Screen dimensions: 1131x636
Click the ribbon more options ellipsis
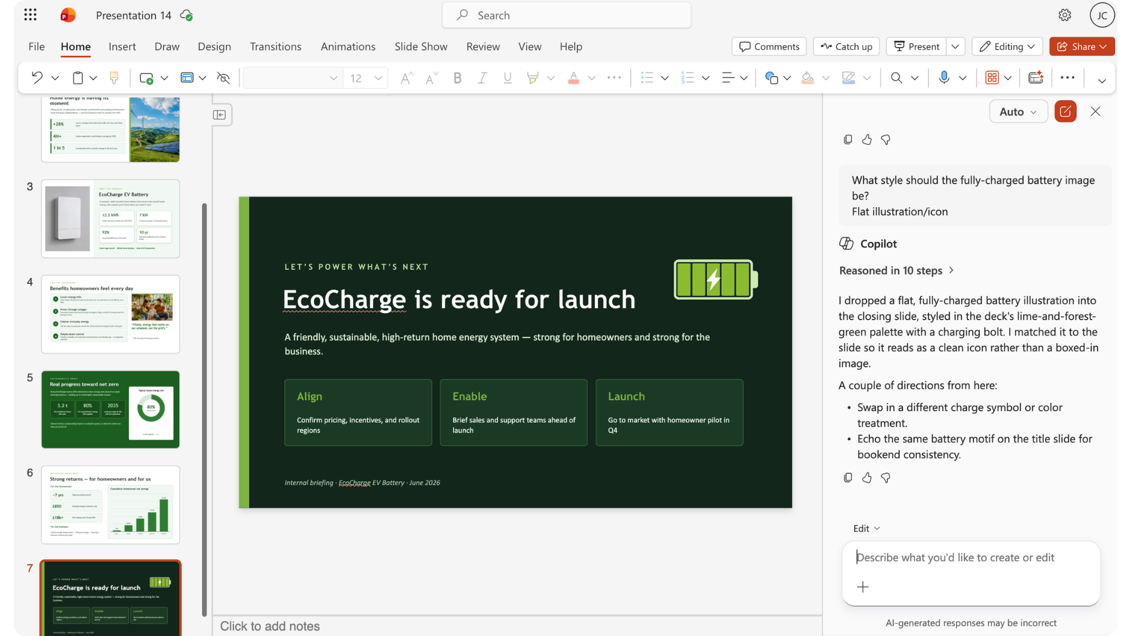(x=1067, y=78)
